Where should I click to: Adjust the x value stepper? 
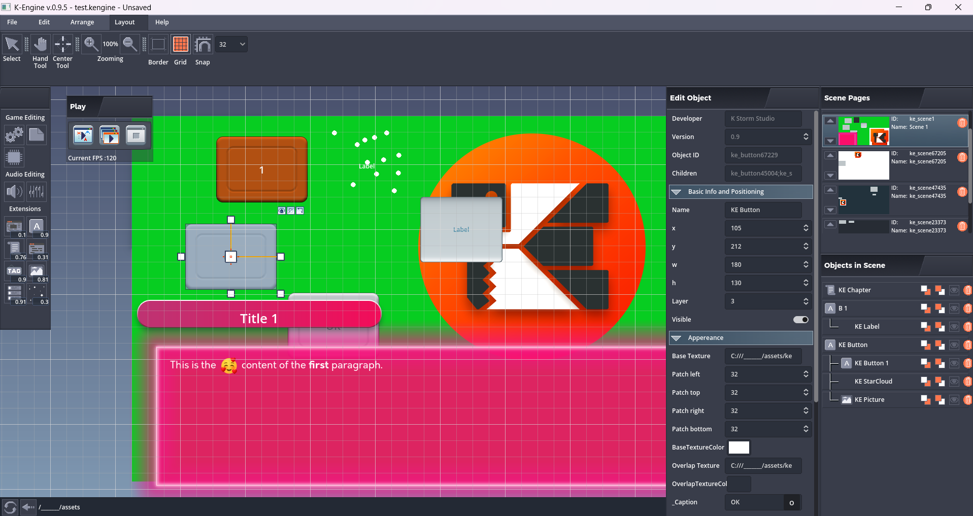pos(806,228)
